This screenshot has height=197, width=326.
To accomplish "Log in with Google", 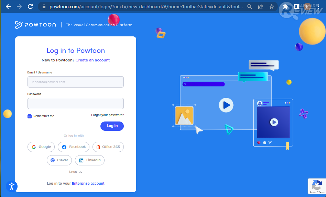I will click(x=41, y=147).
